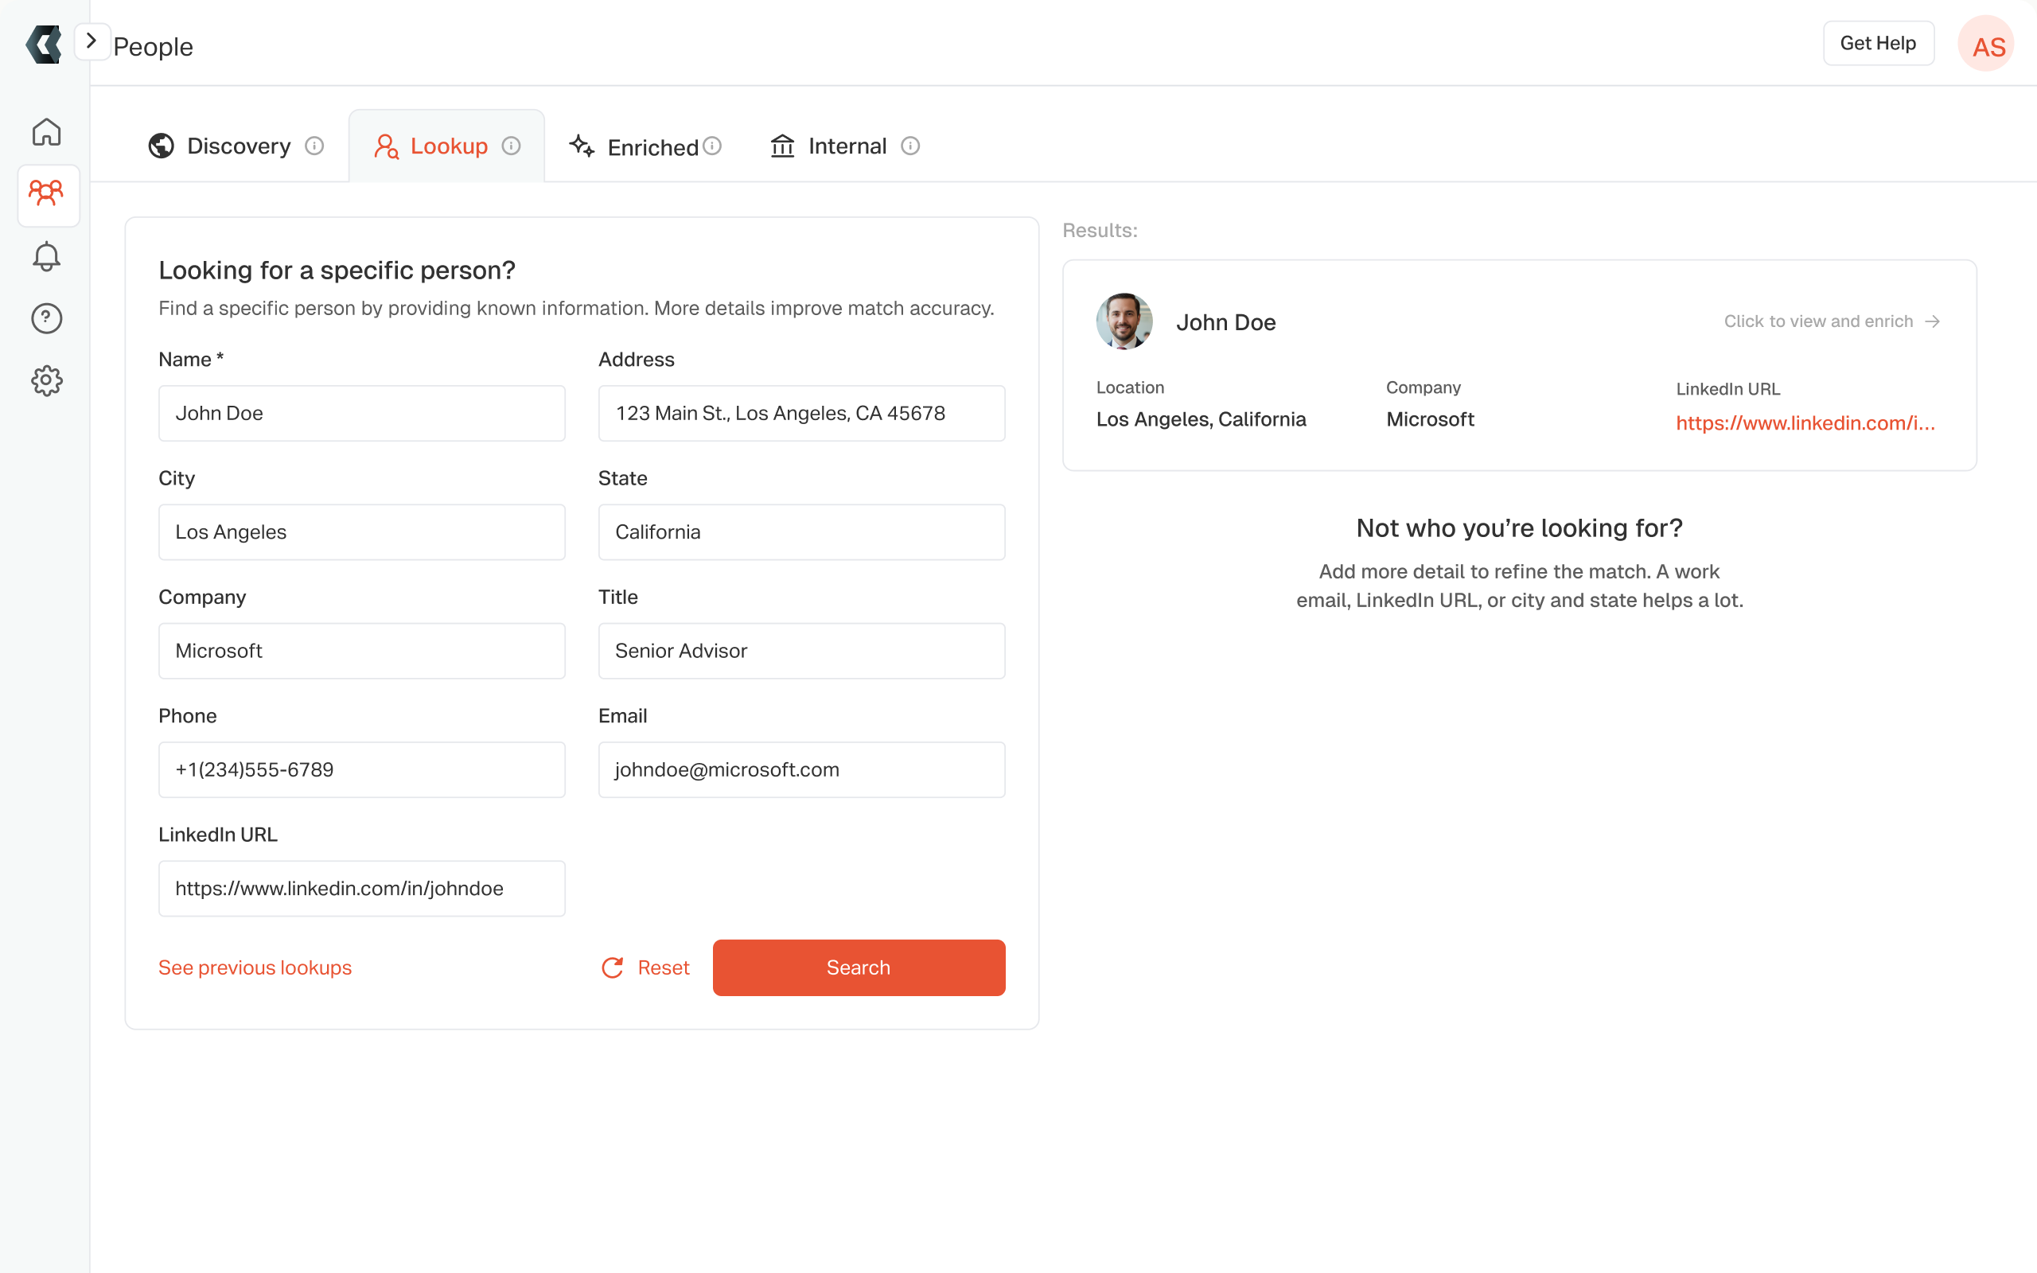Open See previous lookups link
2037x1273 pixels.
click(x=255, y=967)
